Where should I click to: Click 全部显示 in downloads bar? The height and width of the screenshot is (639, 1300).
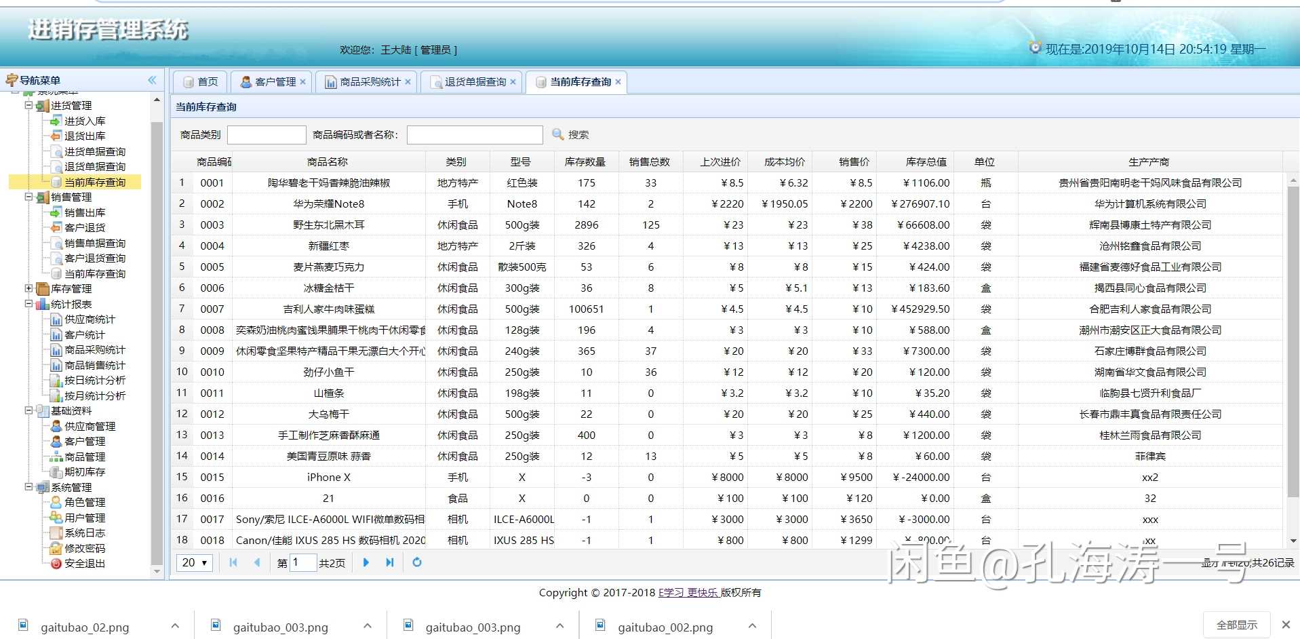[1236, 625]
